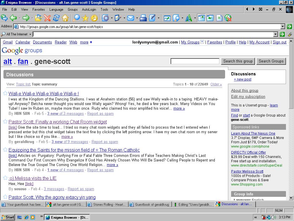
Task: Click the H page toolbar icon
Action: [x=219, y=18]
